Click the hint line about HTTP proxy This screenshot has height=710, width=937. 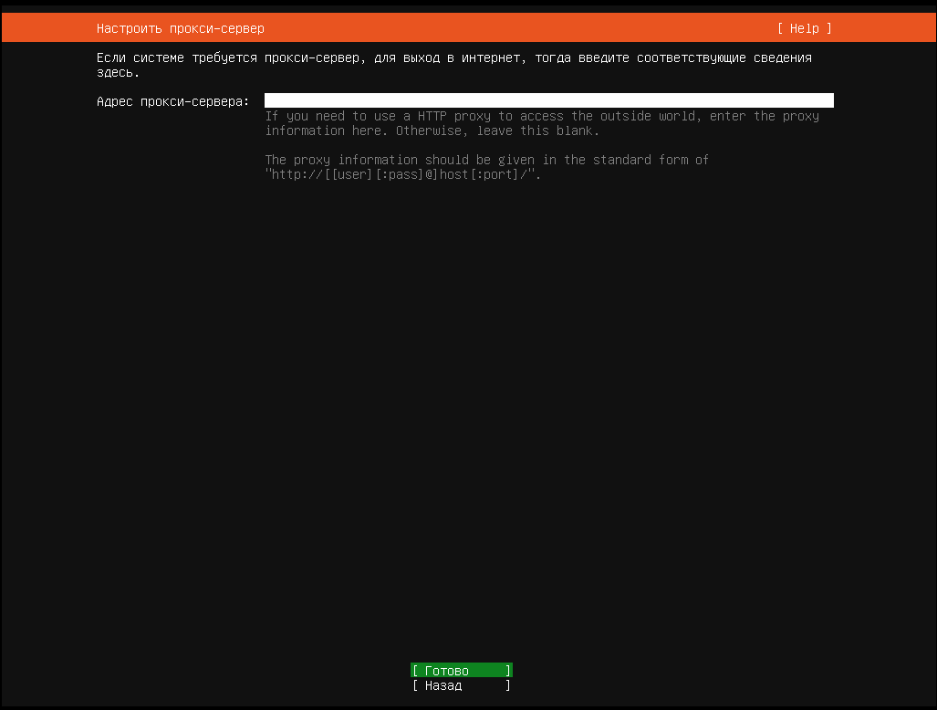542,116
